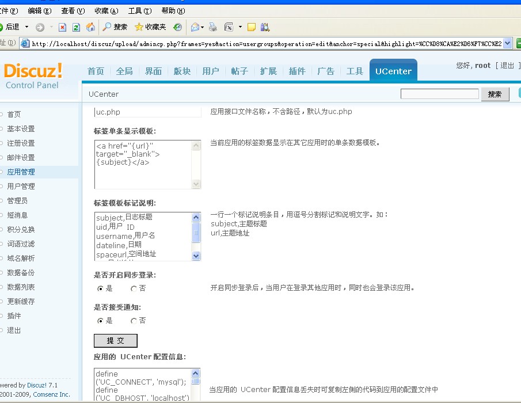Click the Research books toolbar icon
The height and width of the screenshot is (403, 521).
click(x=265, y=27)
